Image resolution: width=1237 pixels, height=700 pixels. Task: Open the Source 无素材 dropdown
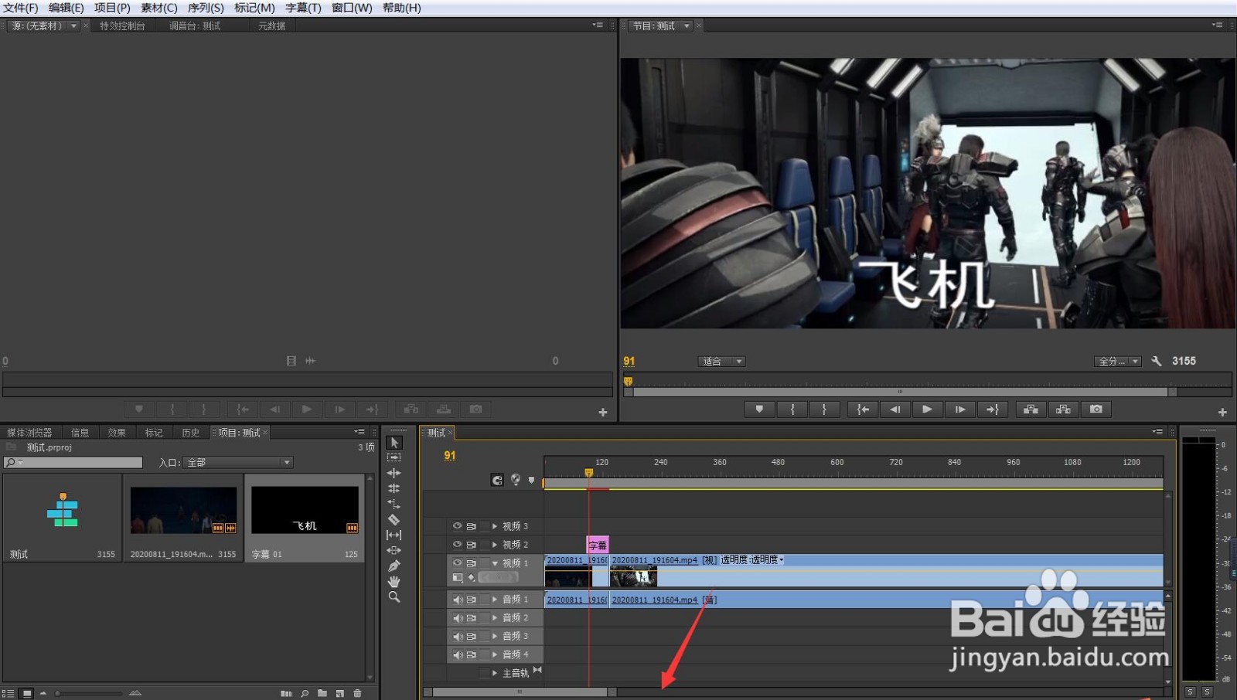pyautogui.click(x=74, y=26)
